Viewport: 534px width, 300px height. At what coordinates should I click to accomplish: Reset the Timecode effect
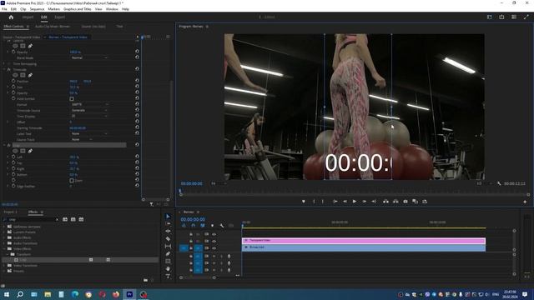[137, 68]
